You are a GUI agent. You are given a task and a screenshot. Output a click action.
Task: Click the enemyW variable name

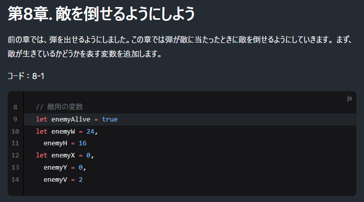[x=63, y=132]
